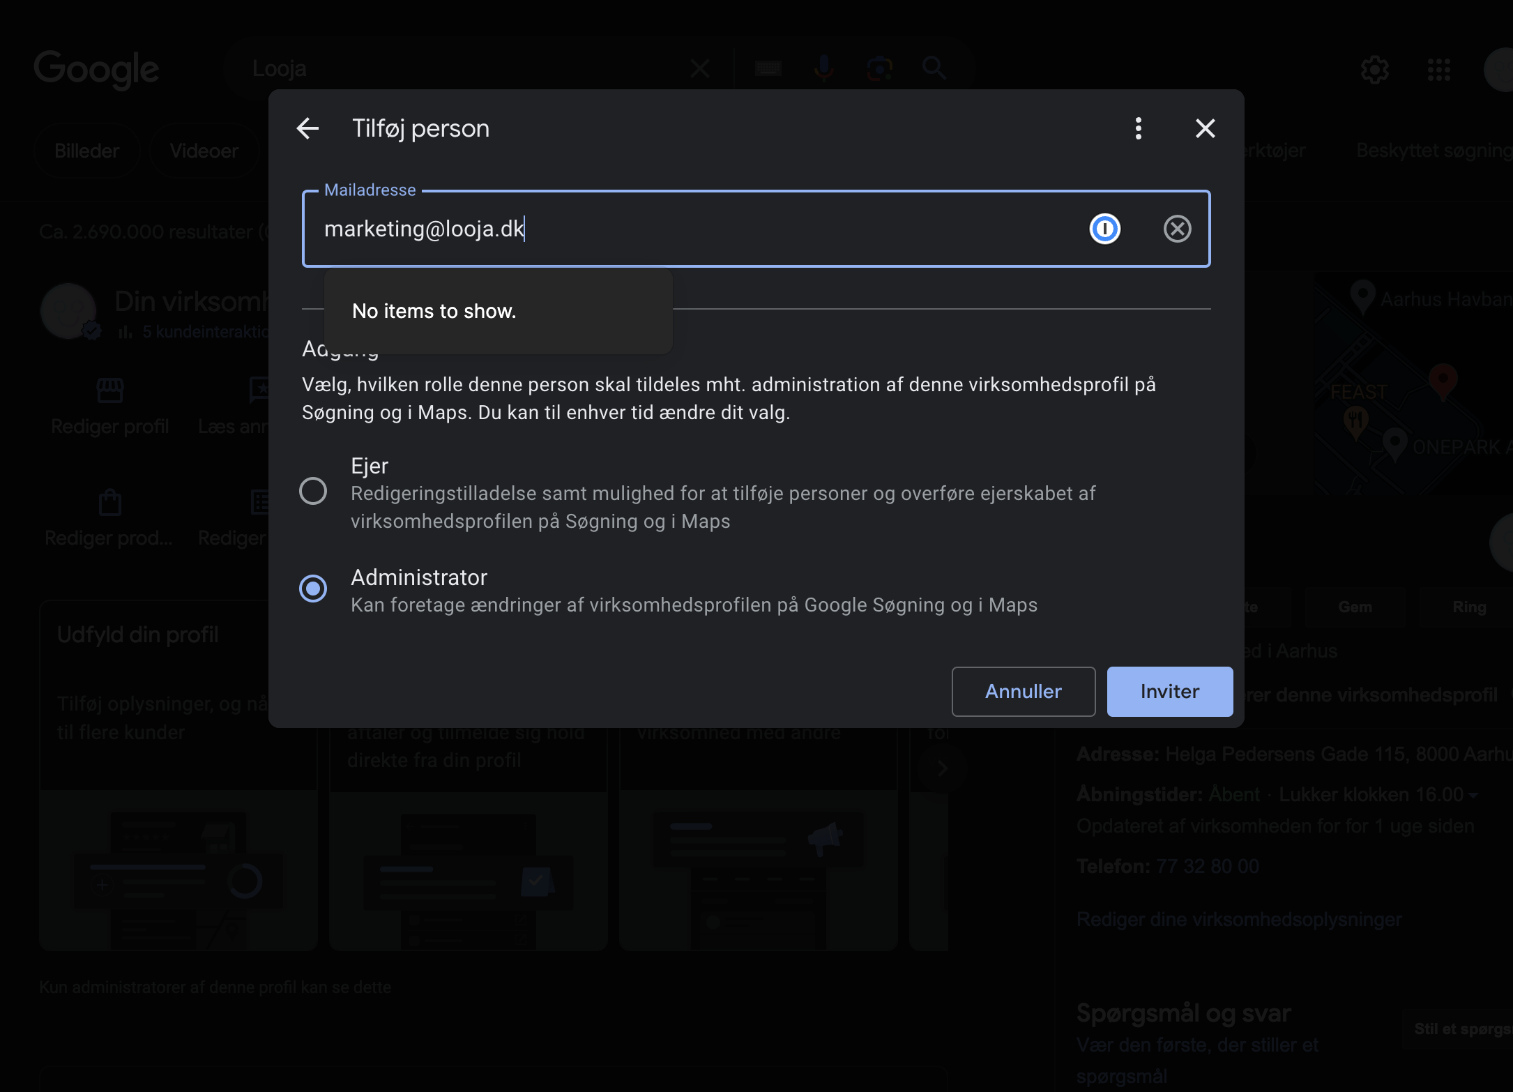1513x1092 pixels.
Task: Click the Annuller button
Action: pyautogui.click(x=1024, y=692)
